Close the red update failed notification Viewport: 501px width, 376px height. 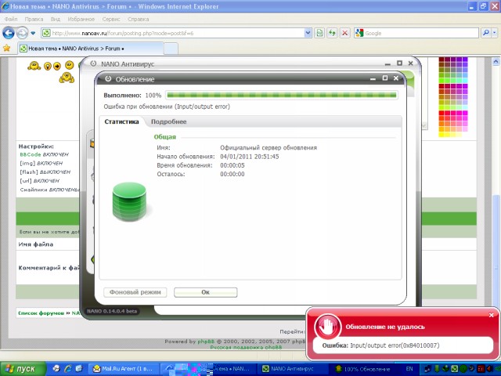492,315
